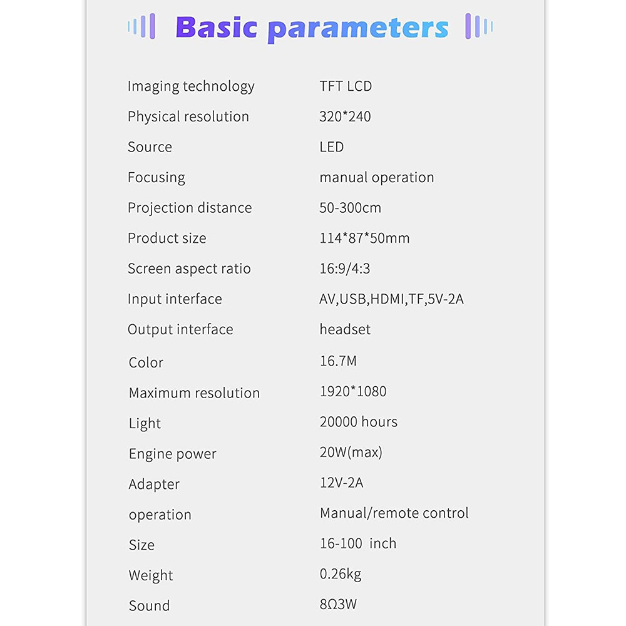Click the TFT LCD value
This screenshot has width=626, height=626.
point(346,86)
